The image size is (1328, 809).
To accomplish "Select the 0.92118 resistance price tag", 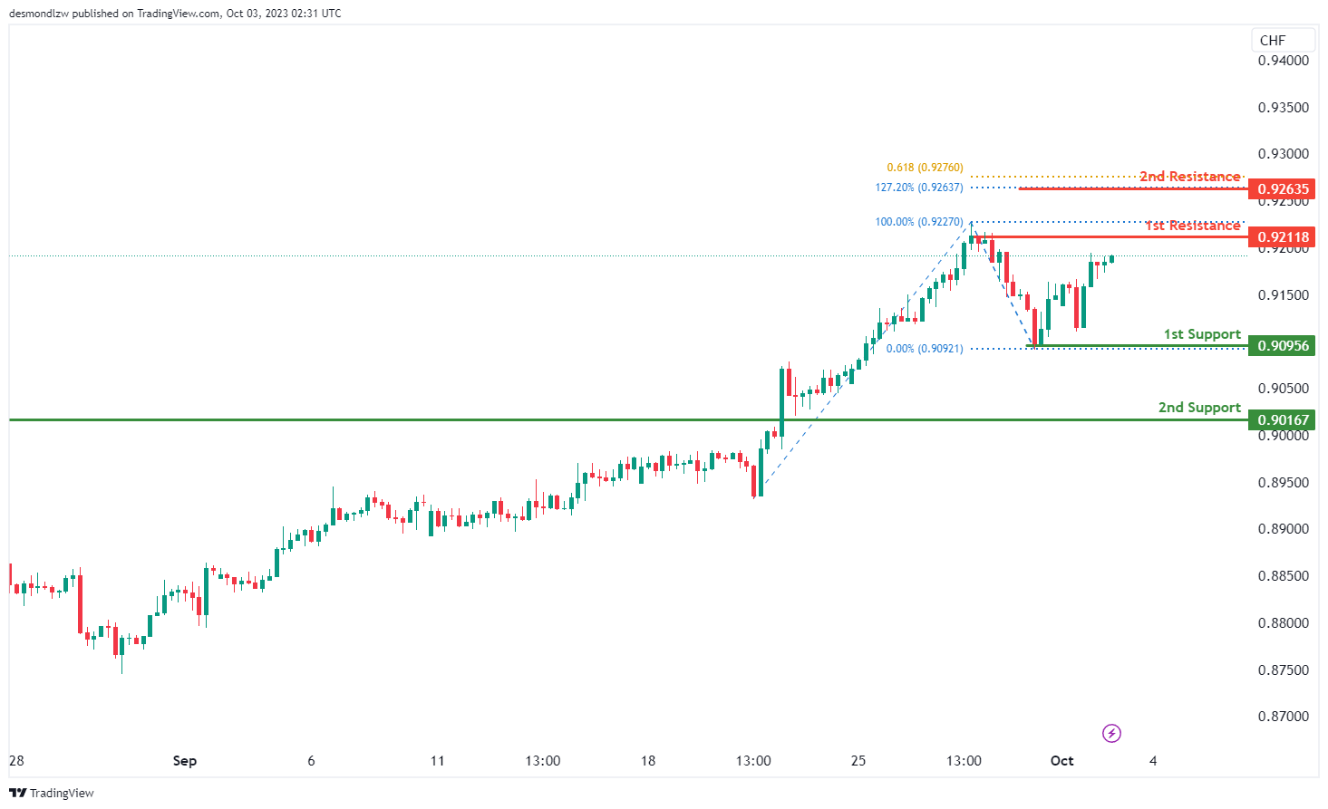I will [1283, 237].
